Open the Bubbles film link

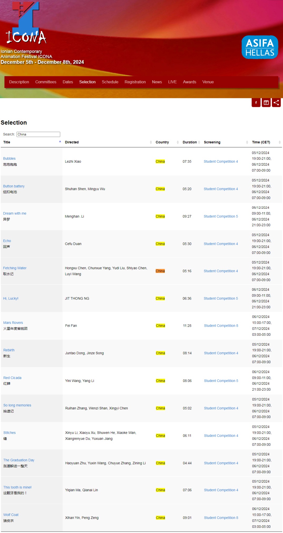point(9,158)
